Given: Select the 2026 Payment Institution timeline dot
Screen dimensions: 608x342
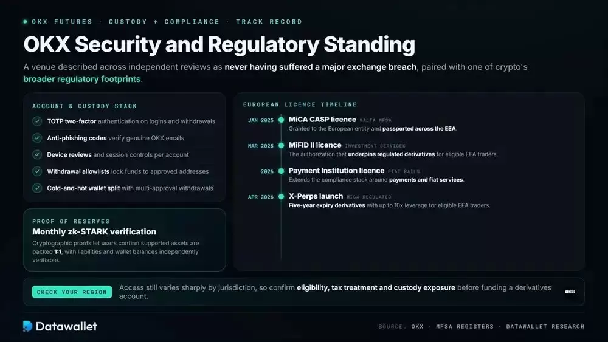Looking at the screenshot, I should click(281, 171).
